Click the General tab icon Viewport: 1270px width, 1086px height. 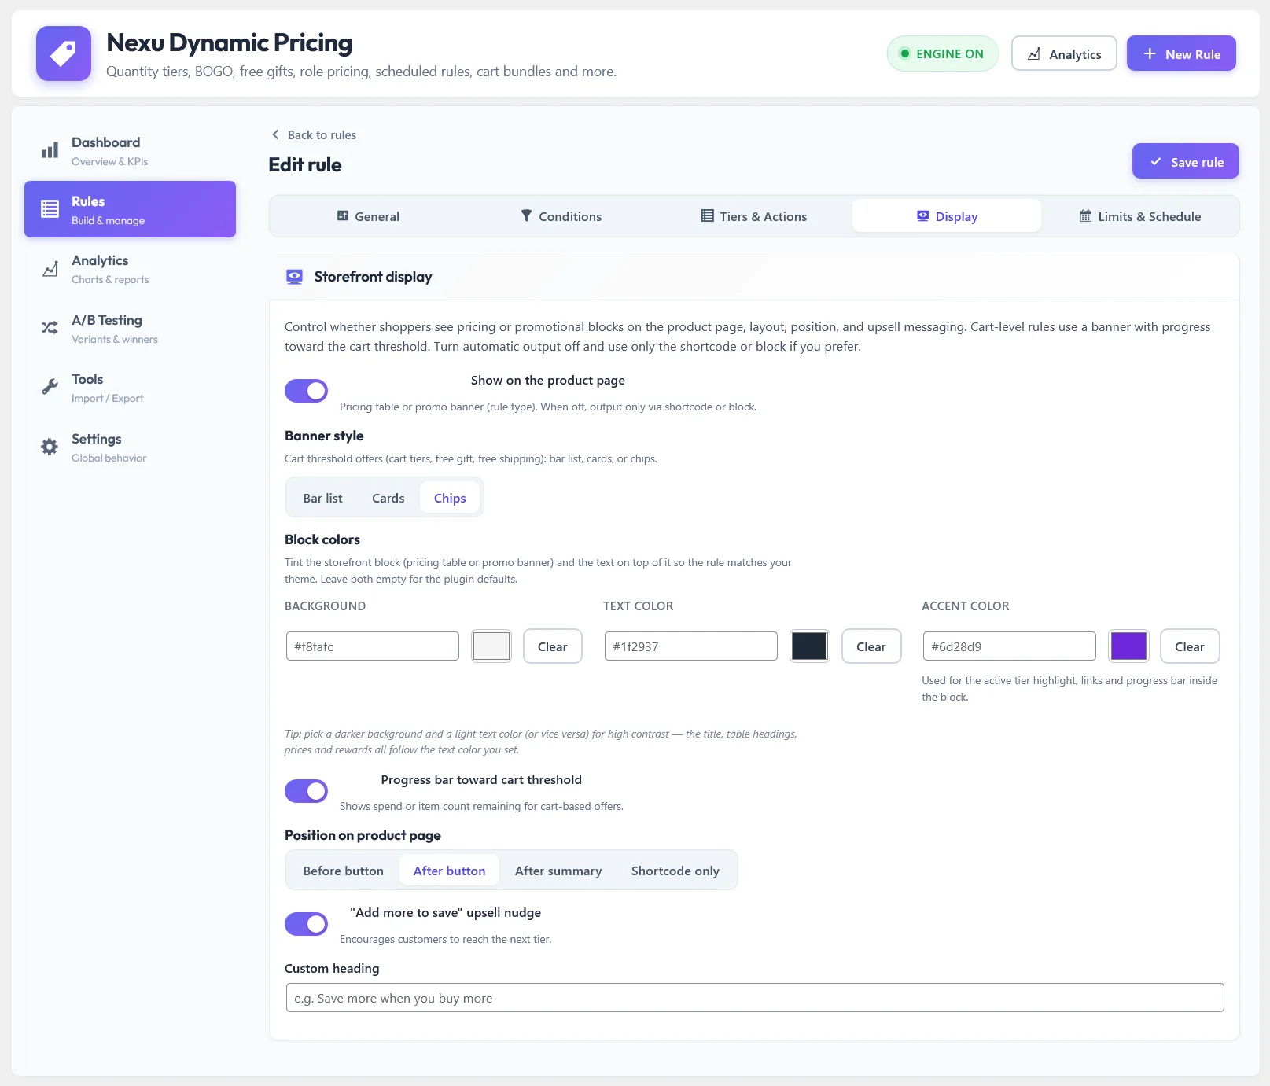tap(343, 215)
